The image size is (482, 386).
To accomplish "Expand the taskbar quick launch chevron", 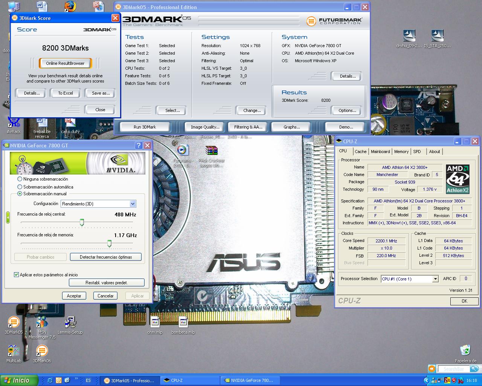I will point(77,379).
